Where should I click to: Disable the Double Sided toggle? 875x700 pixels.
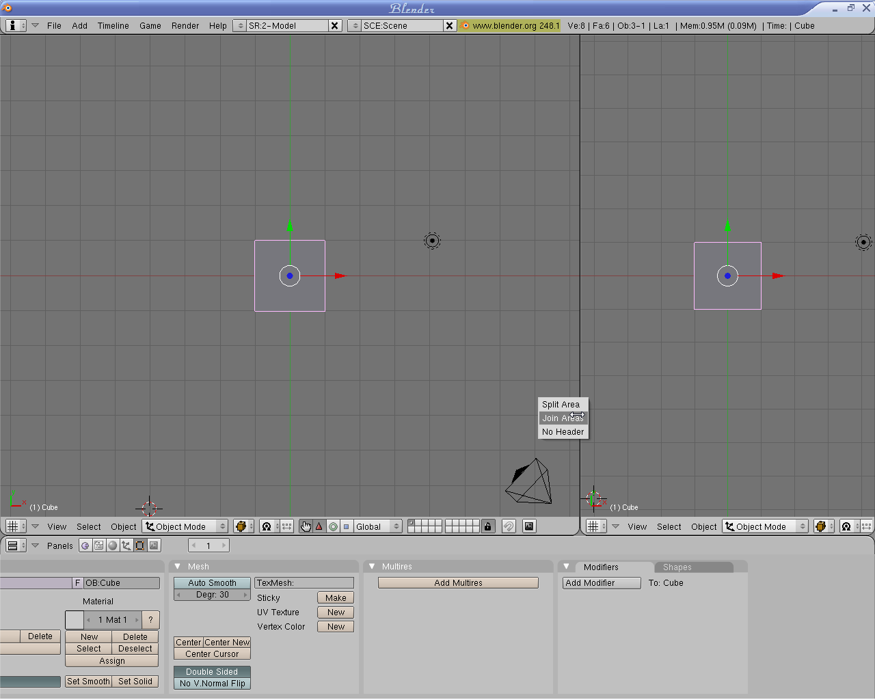(212, 672)
